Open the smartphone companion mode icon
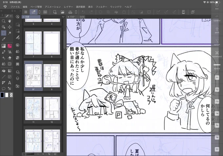The height and width of the screenshot is (156, 223). point(183,12)
